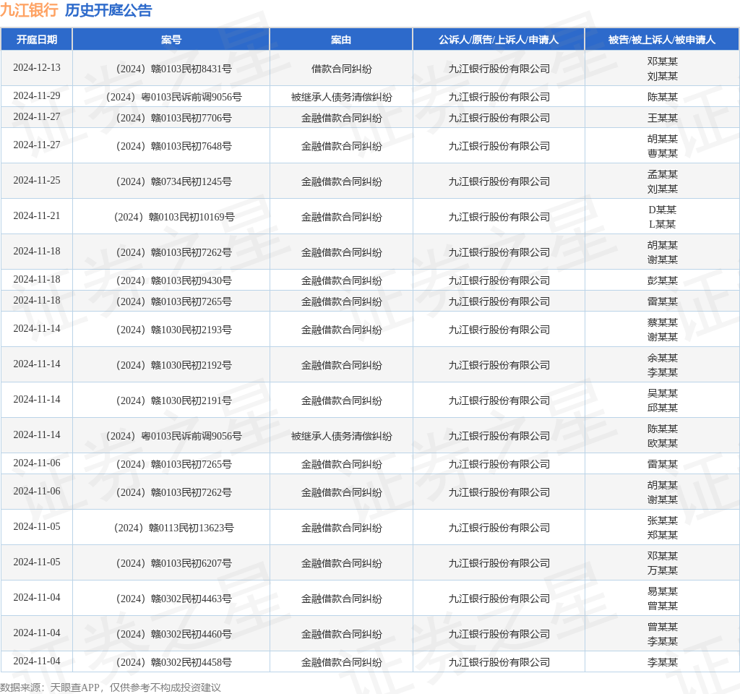Click the 历史开庭公告 heading

pos(108,10)
